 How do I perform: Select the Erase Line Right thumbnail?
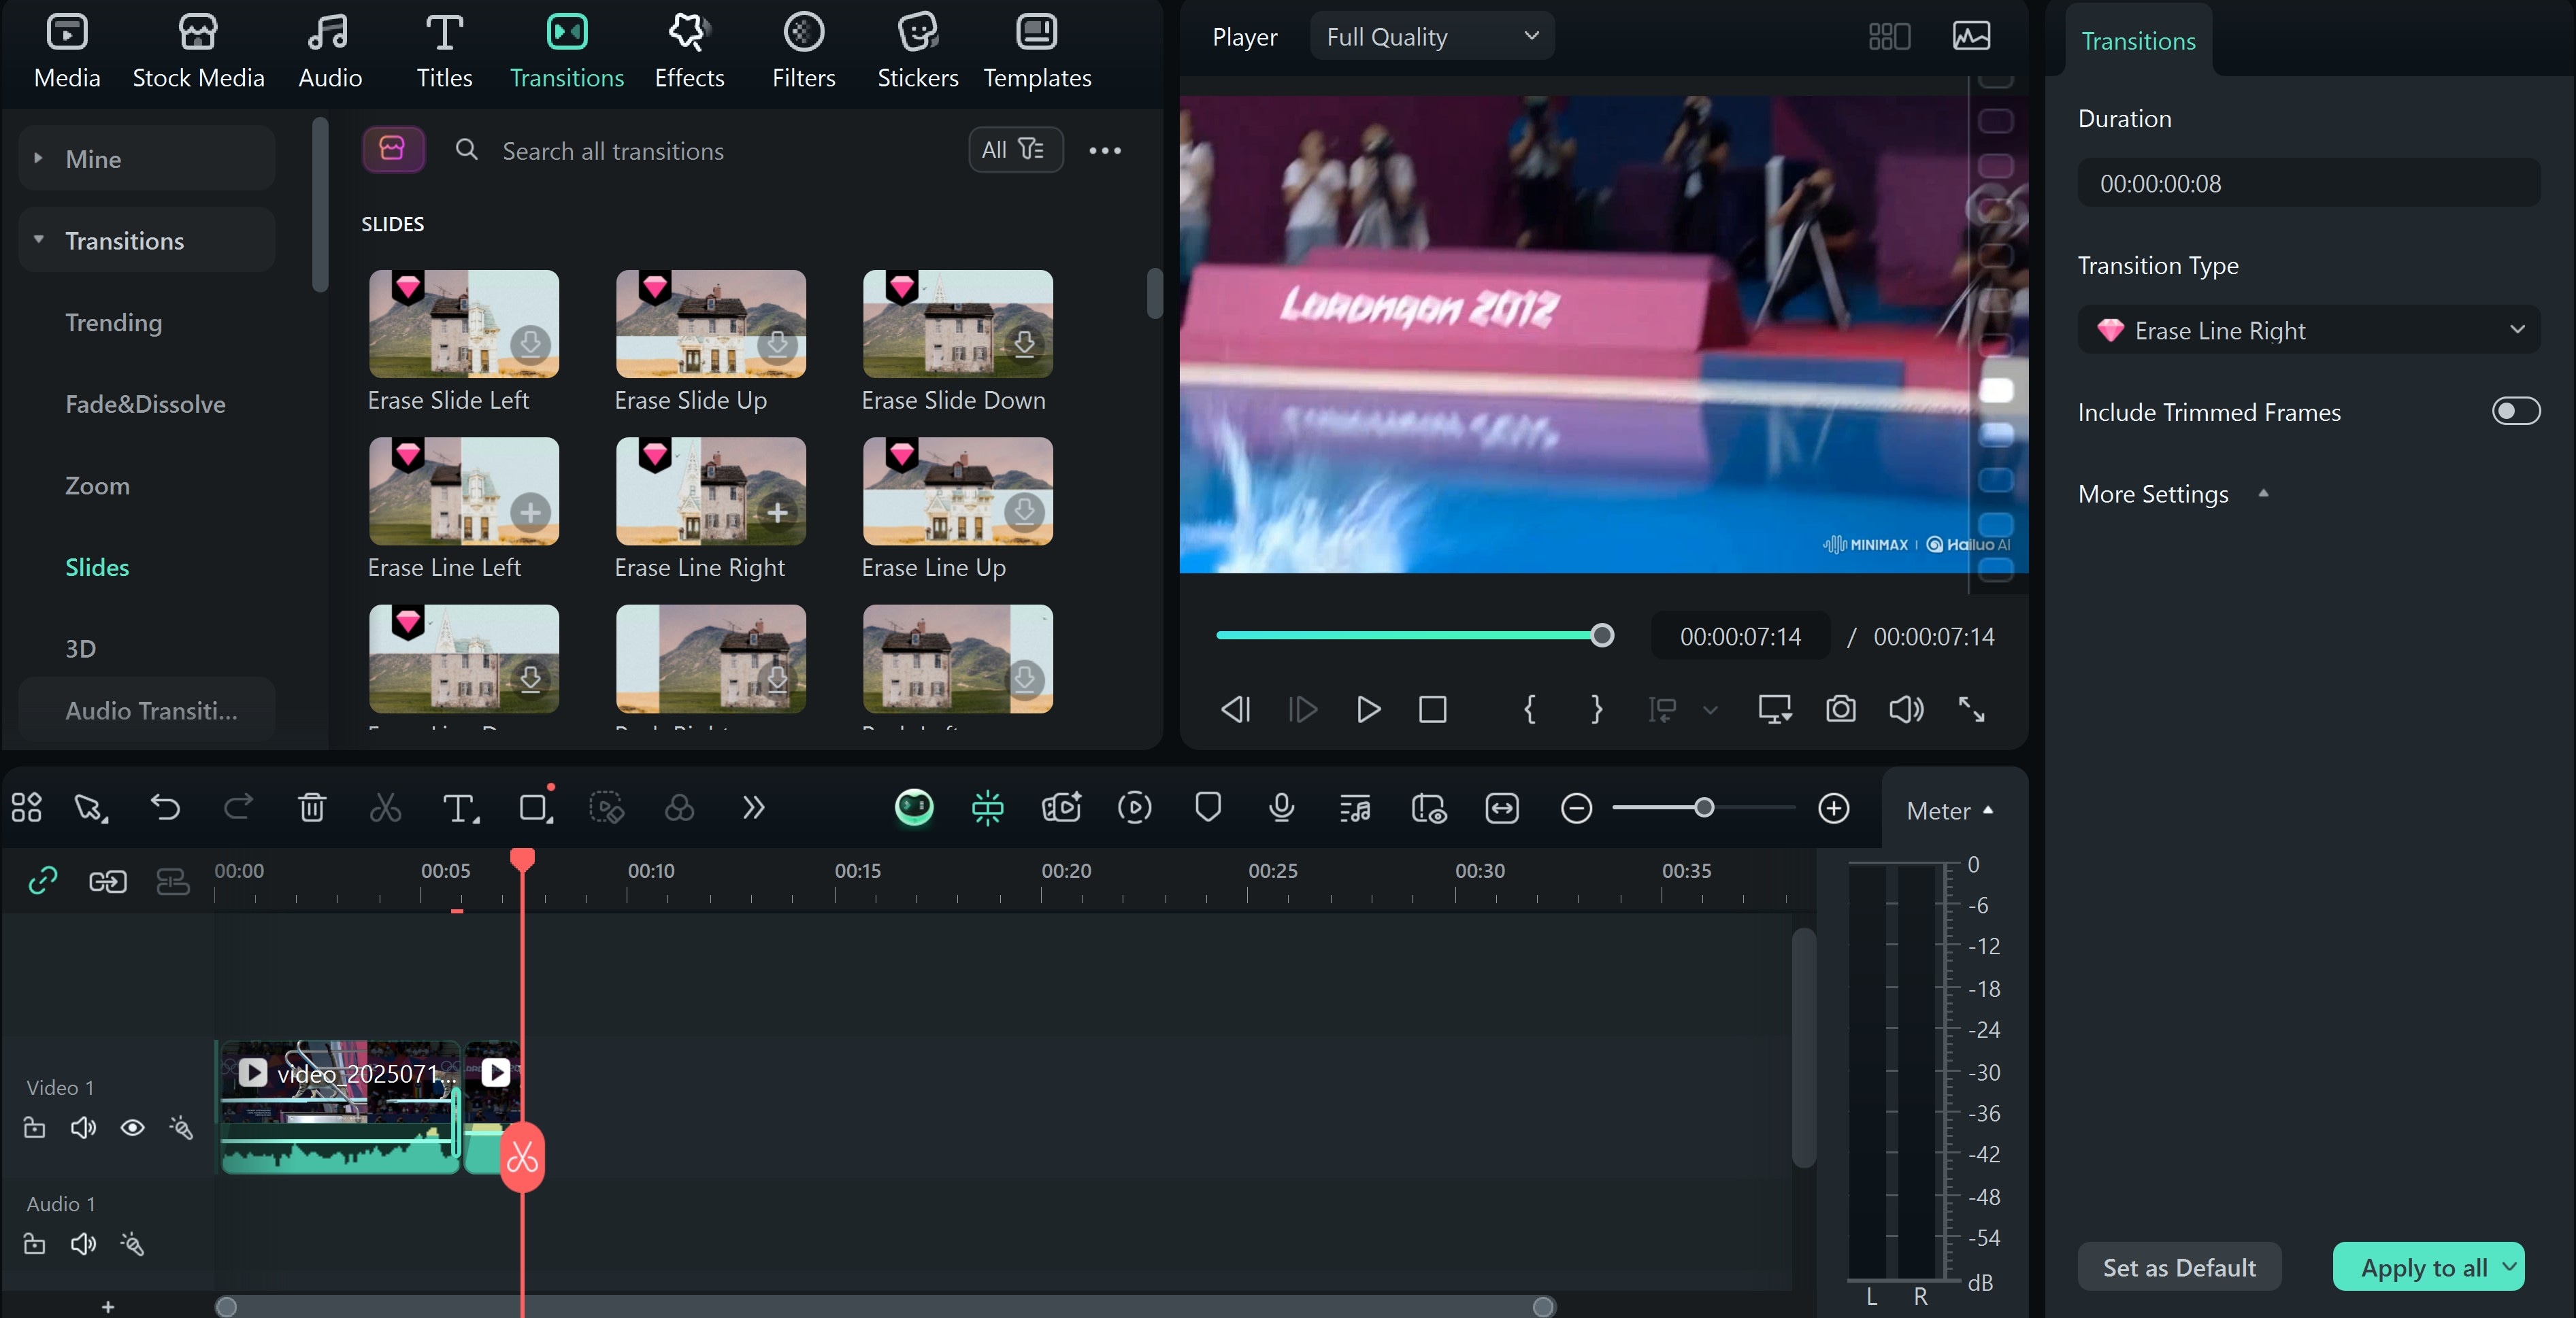coord(711,492)
